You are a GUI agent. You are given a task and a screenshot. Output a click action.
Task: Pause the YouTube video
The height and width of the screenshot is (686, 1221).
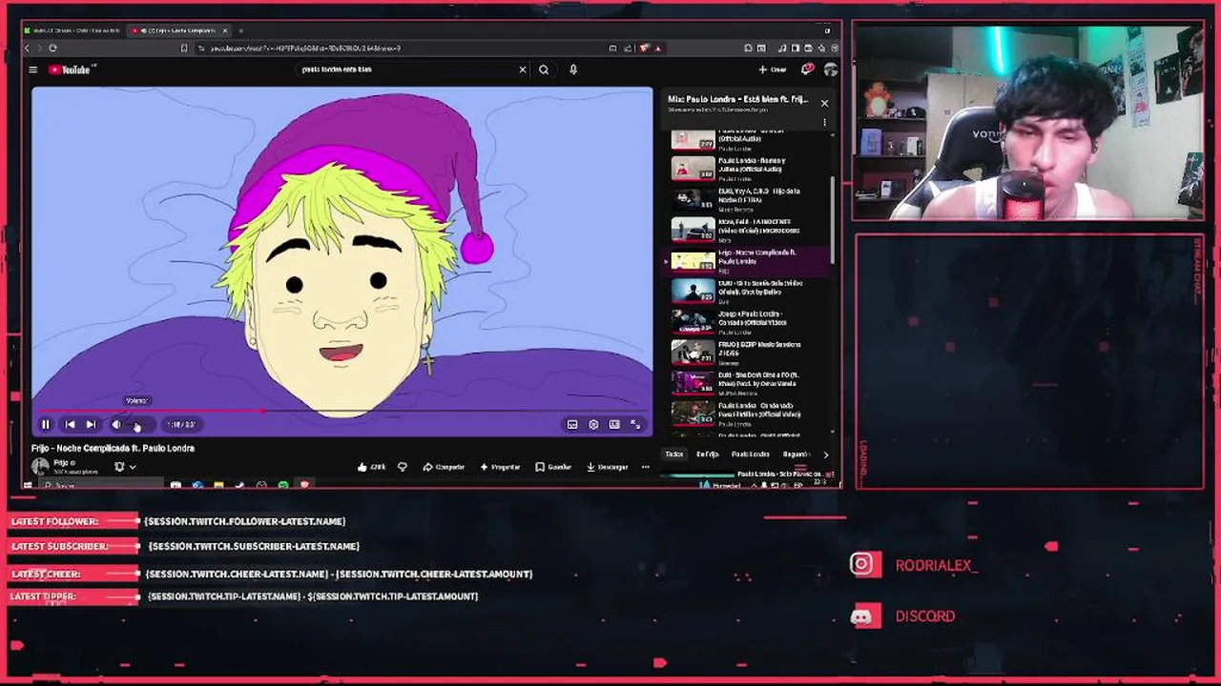45,425
